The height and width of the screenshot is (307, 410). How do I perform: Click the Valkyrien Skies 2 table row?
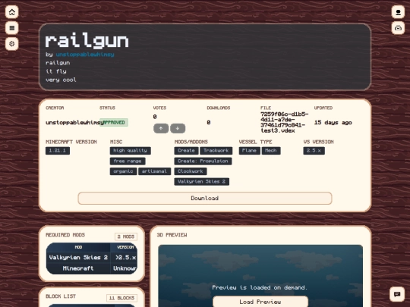(92, 258)
